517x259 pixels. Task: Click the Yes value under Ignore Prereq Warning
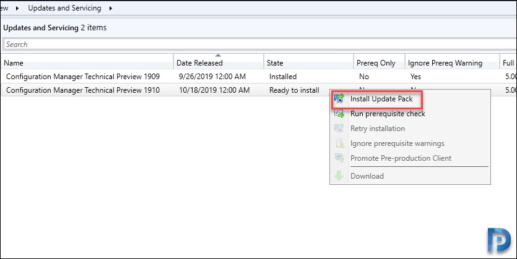coord(415,77)
